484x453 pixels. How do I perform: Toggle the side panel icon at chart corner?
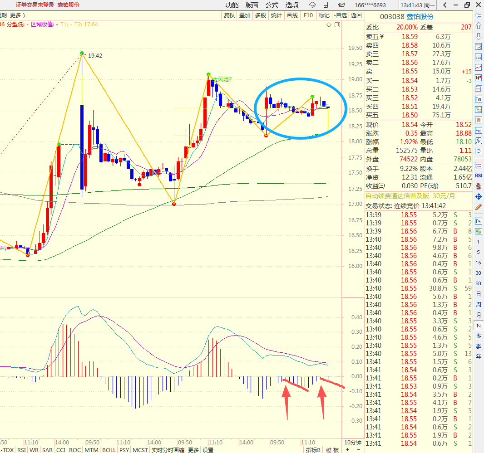(x=337, y=24)
